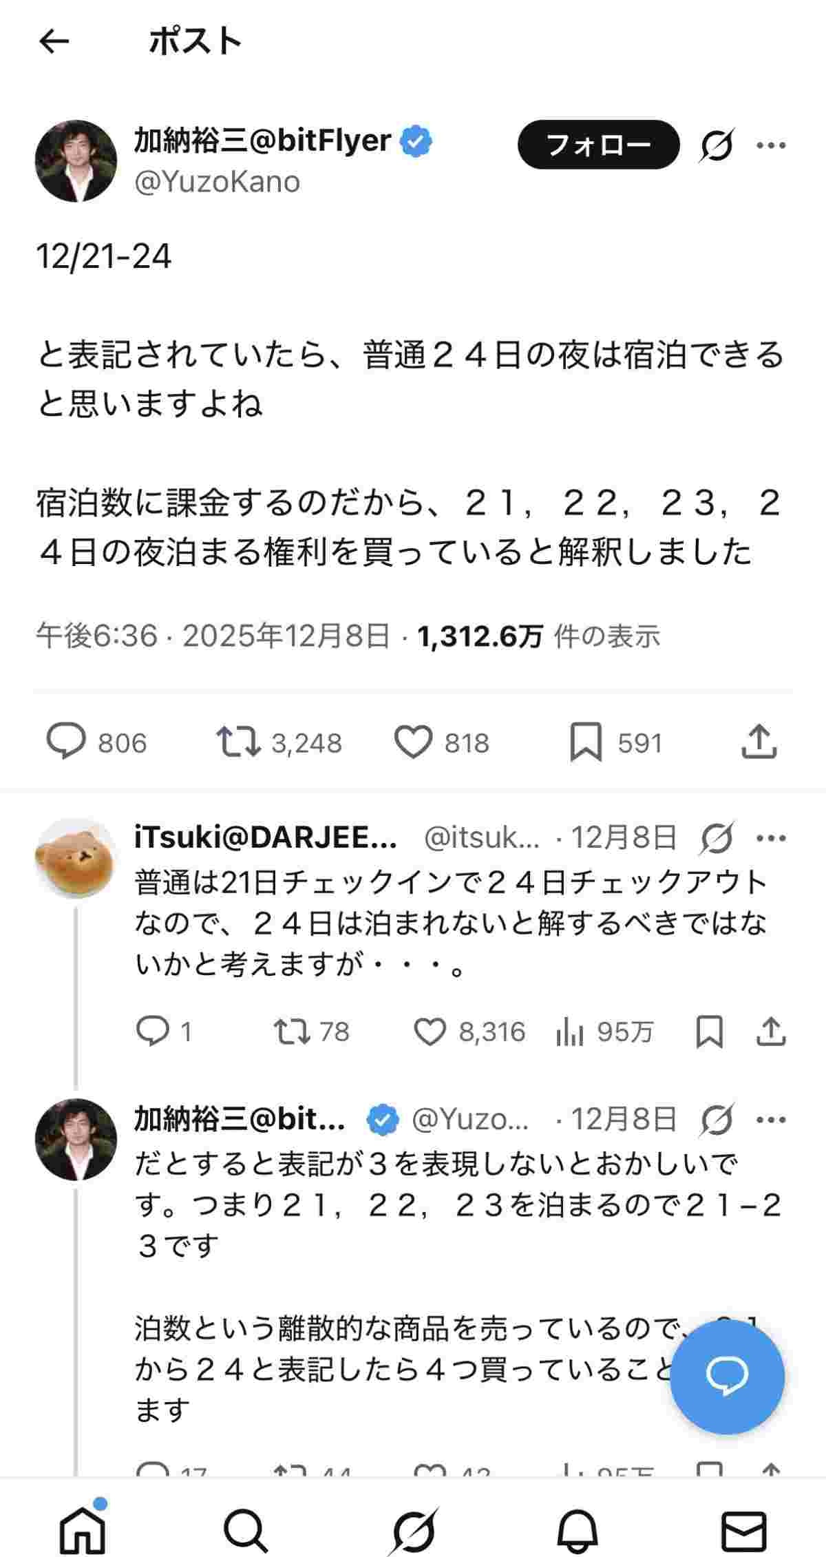Screen dimensions: 826x1557
Task: Bookmark the main post with 591 bookmarks
Action: coord(586,742)
